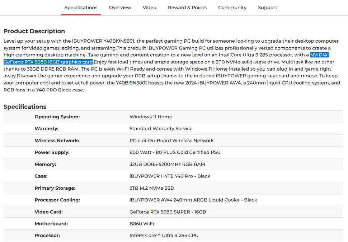Go to the Reward & Points tab

[187, 8]
